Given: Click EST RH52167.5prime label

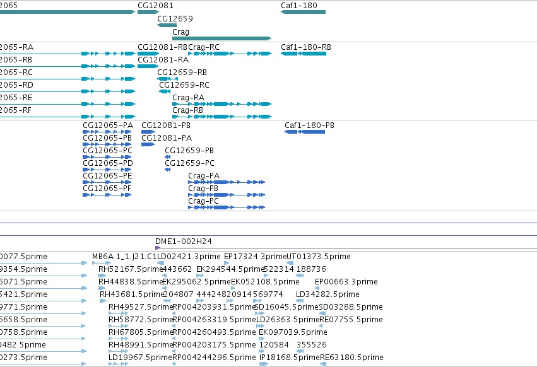Looking at the screenshot, I should tap(130, 269).
